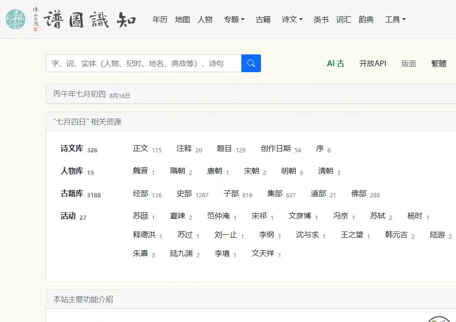Image resolution: width=456 pixels, height=322 pixels.
Task: Open the 韵典 navigation item
Action: tap(366, 20)
